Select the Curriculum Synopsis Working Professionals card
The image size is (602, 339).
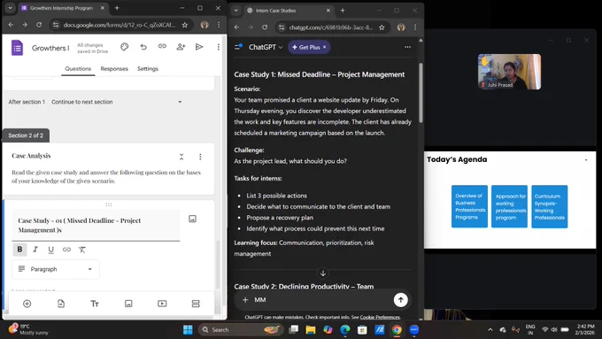click(550, 206)
